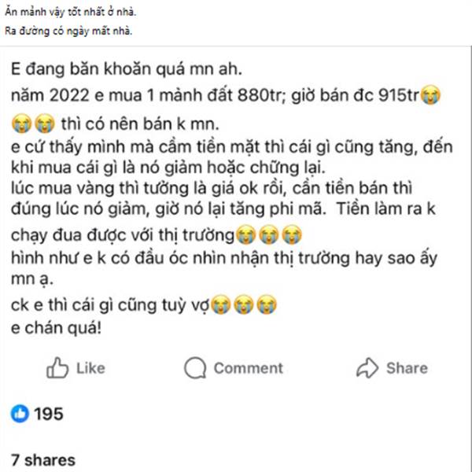Click the closing line 'e chán quá!'
This screenshot has width=472, height=472.
(57, 328)
